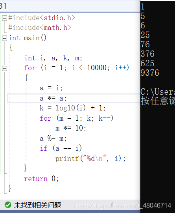Collapse the outer for loop fold marker
Screen dimensions: 175x213
pos(4,68)
